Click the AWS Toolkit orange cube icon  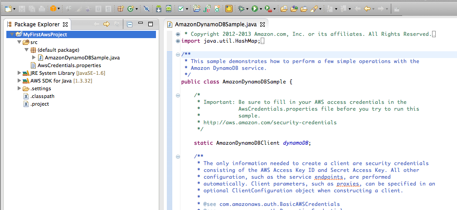(54, 9)
